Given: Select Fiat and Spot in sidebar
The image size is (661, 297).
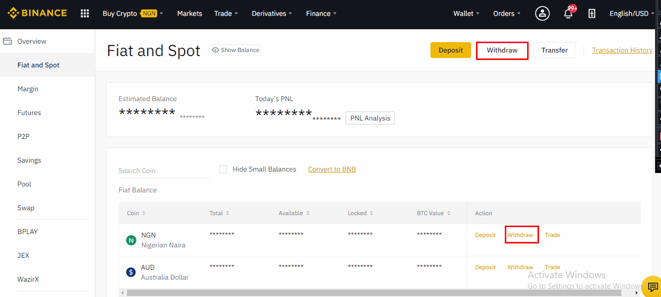Looking at the screenshot, I should (x=47, y=65).
